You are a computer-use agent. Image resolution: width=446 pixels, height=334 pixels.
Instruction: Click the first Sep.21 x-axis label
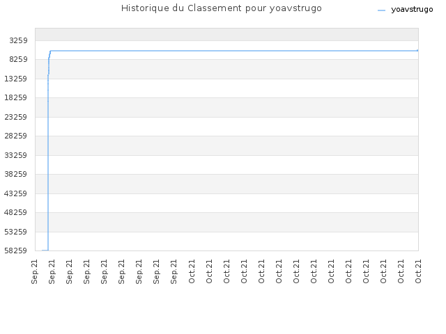point(34,272)
